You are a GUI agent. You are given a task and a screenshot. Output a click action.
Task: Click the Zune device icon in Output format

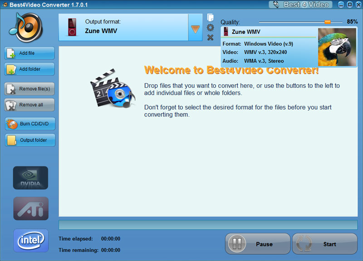point(72,27)
